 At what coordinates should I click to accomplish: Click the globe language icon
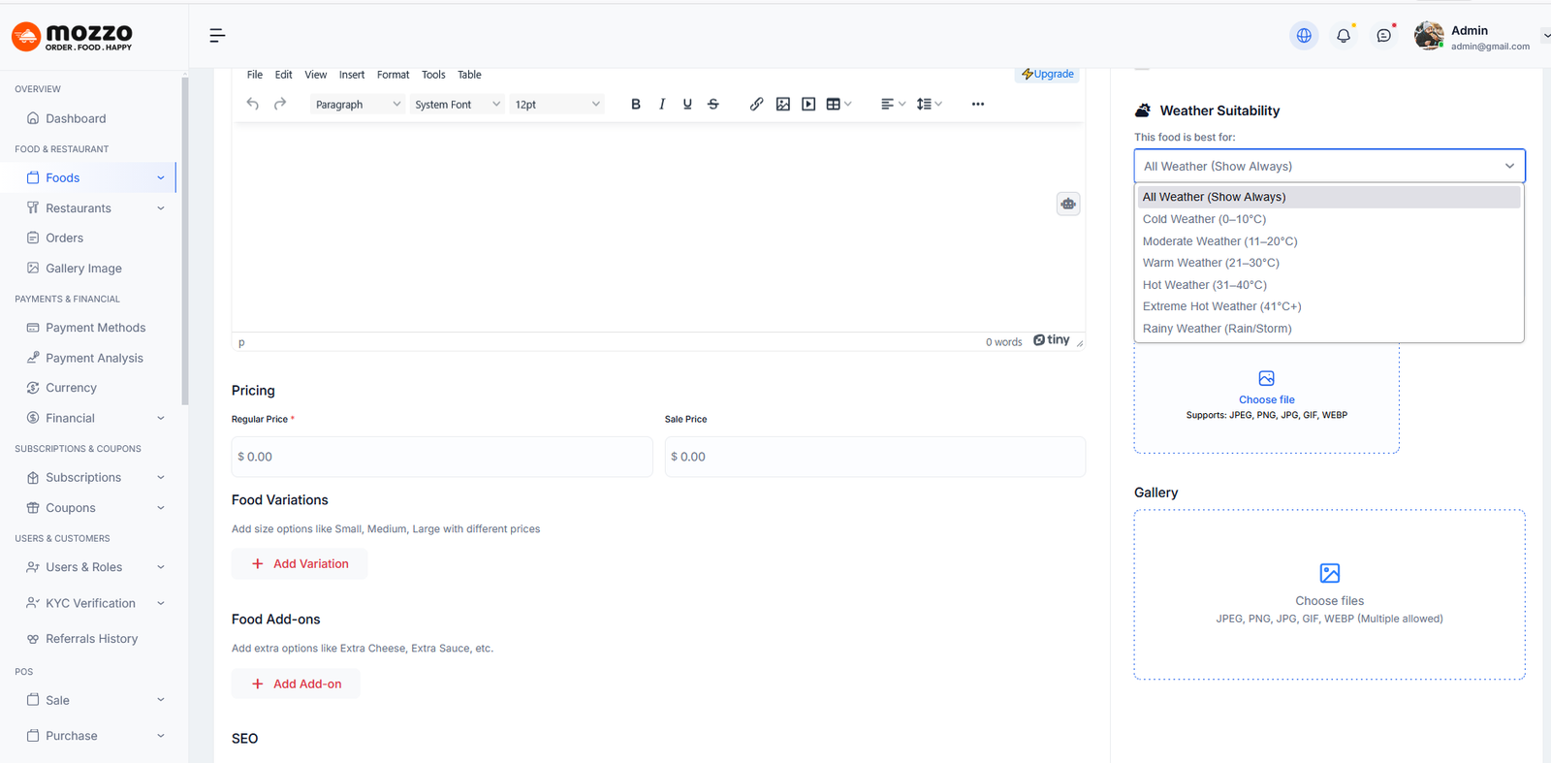[x=1304, y=36]
